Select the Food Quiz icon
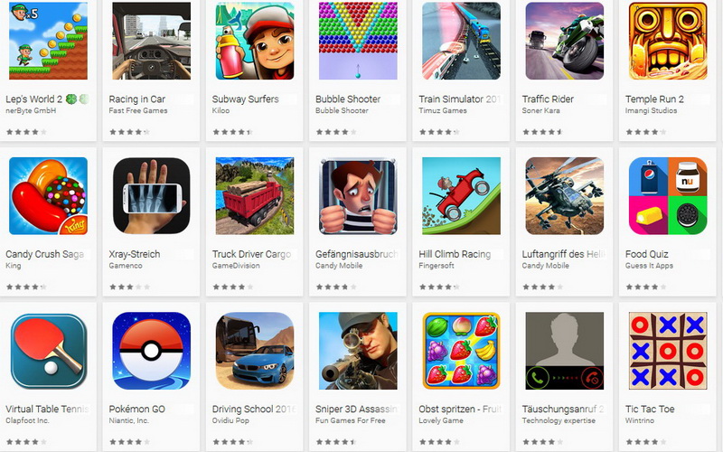The image size is (723, 452). (668, 195)
